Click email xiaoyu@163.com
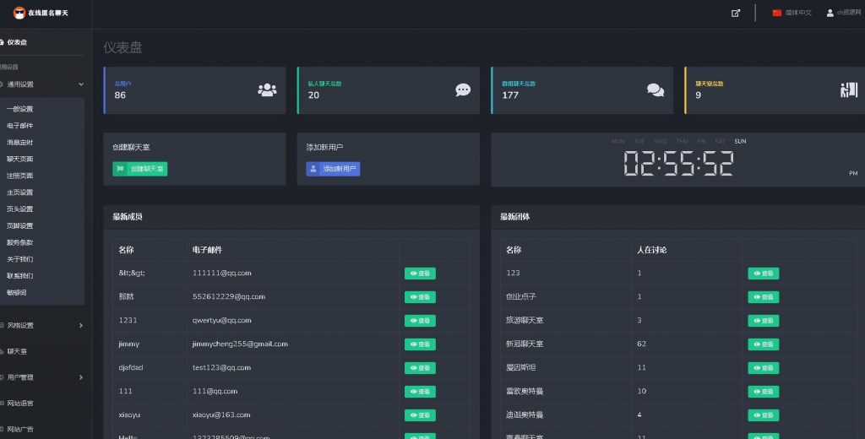Image resolution: width=865 pixels, height=439 pixels. pos(221,415)
